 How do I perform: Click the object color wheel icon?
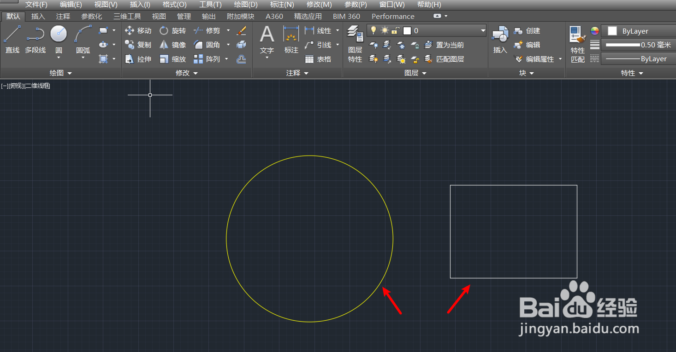(x=595, y=31)
